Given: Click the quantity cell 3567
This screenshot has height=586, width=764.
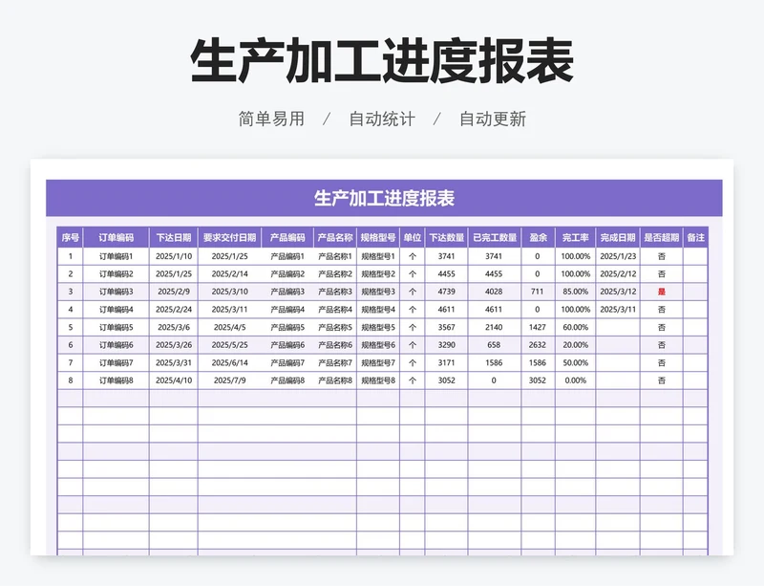Looking at the screenshot, I should click(446, 327).
